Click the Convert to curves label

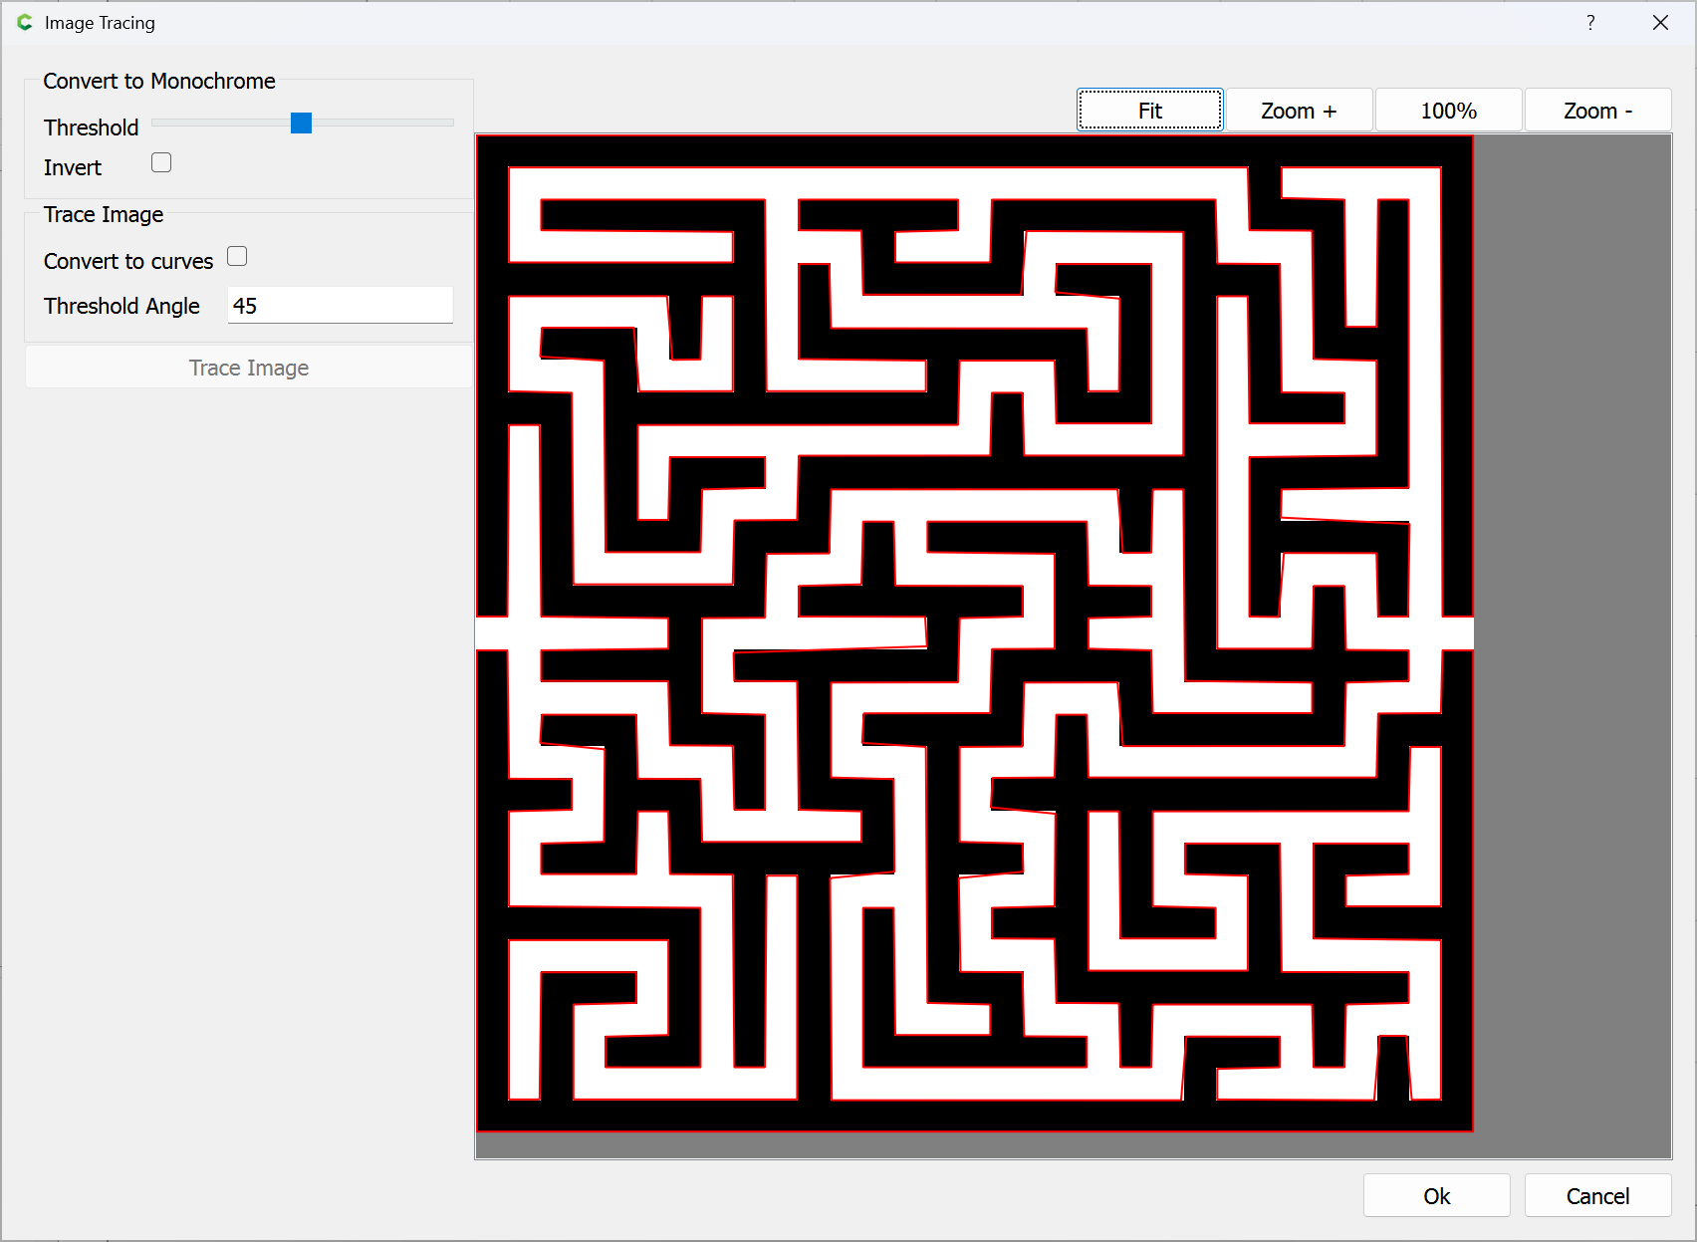(128, 261)
